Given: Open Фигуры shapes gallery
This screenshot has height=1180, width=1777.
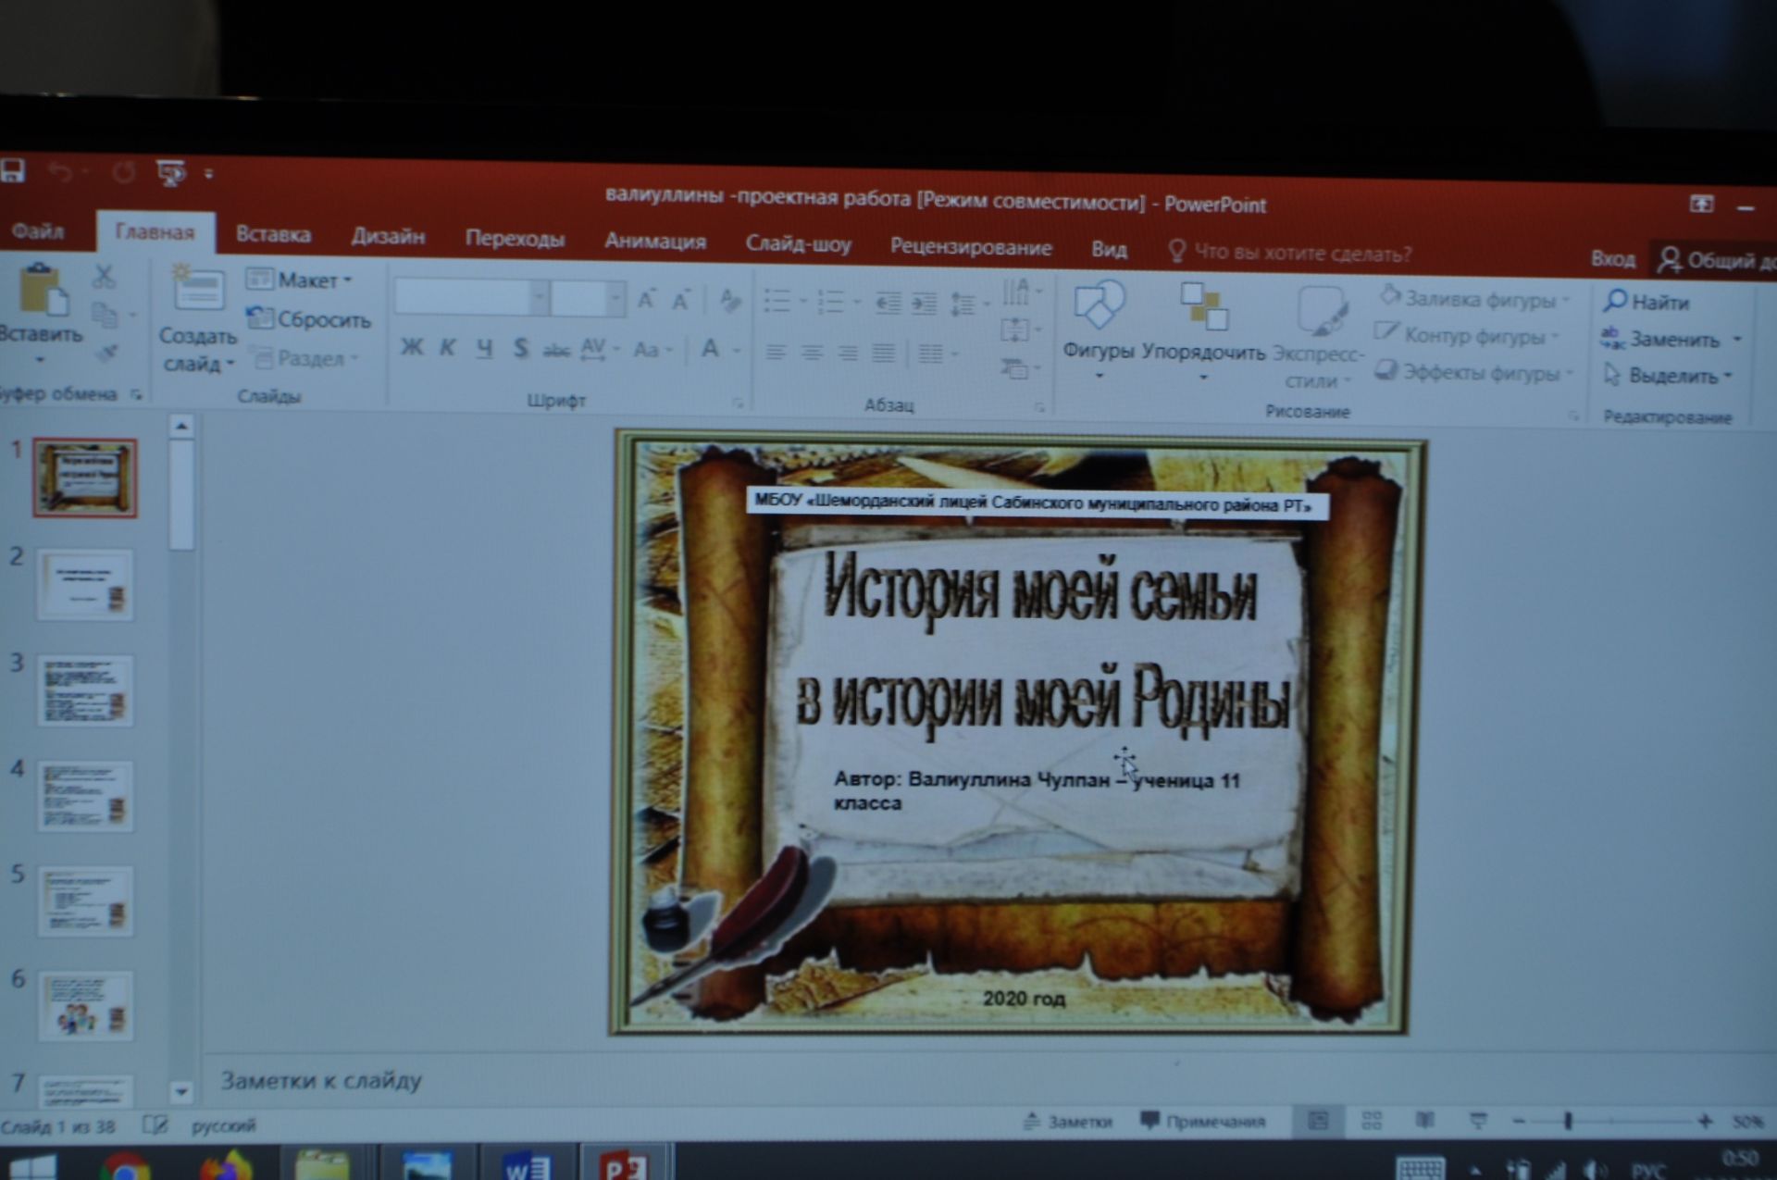Looking at the screenshot, I should point(1099,330).
